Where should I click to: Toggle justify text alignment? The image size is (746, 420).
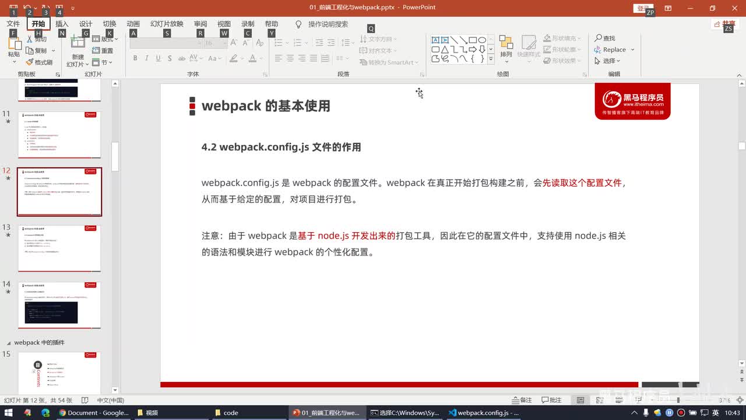point(314,58)
